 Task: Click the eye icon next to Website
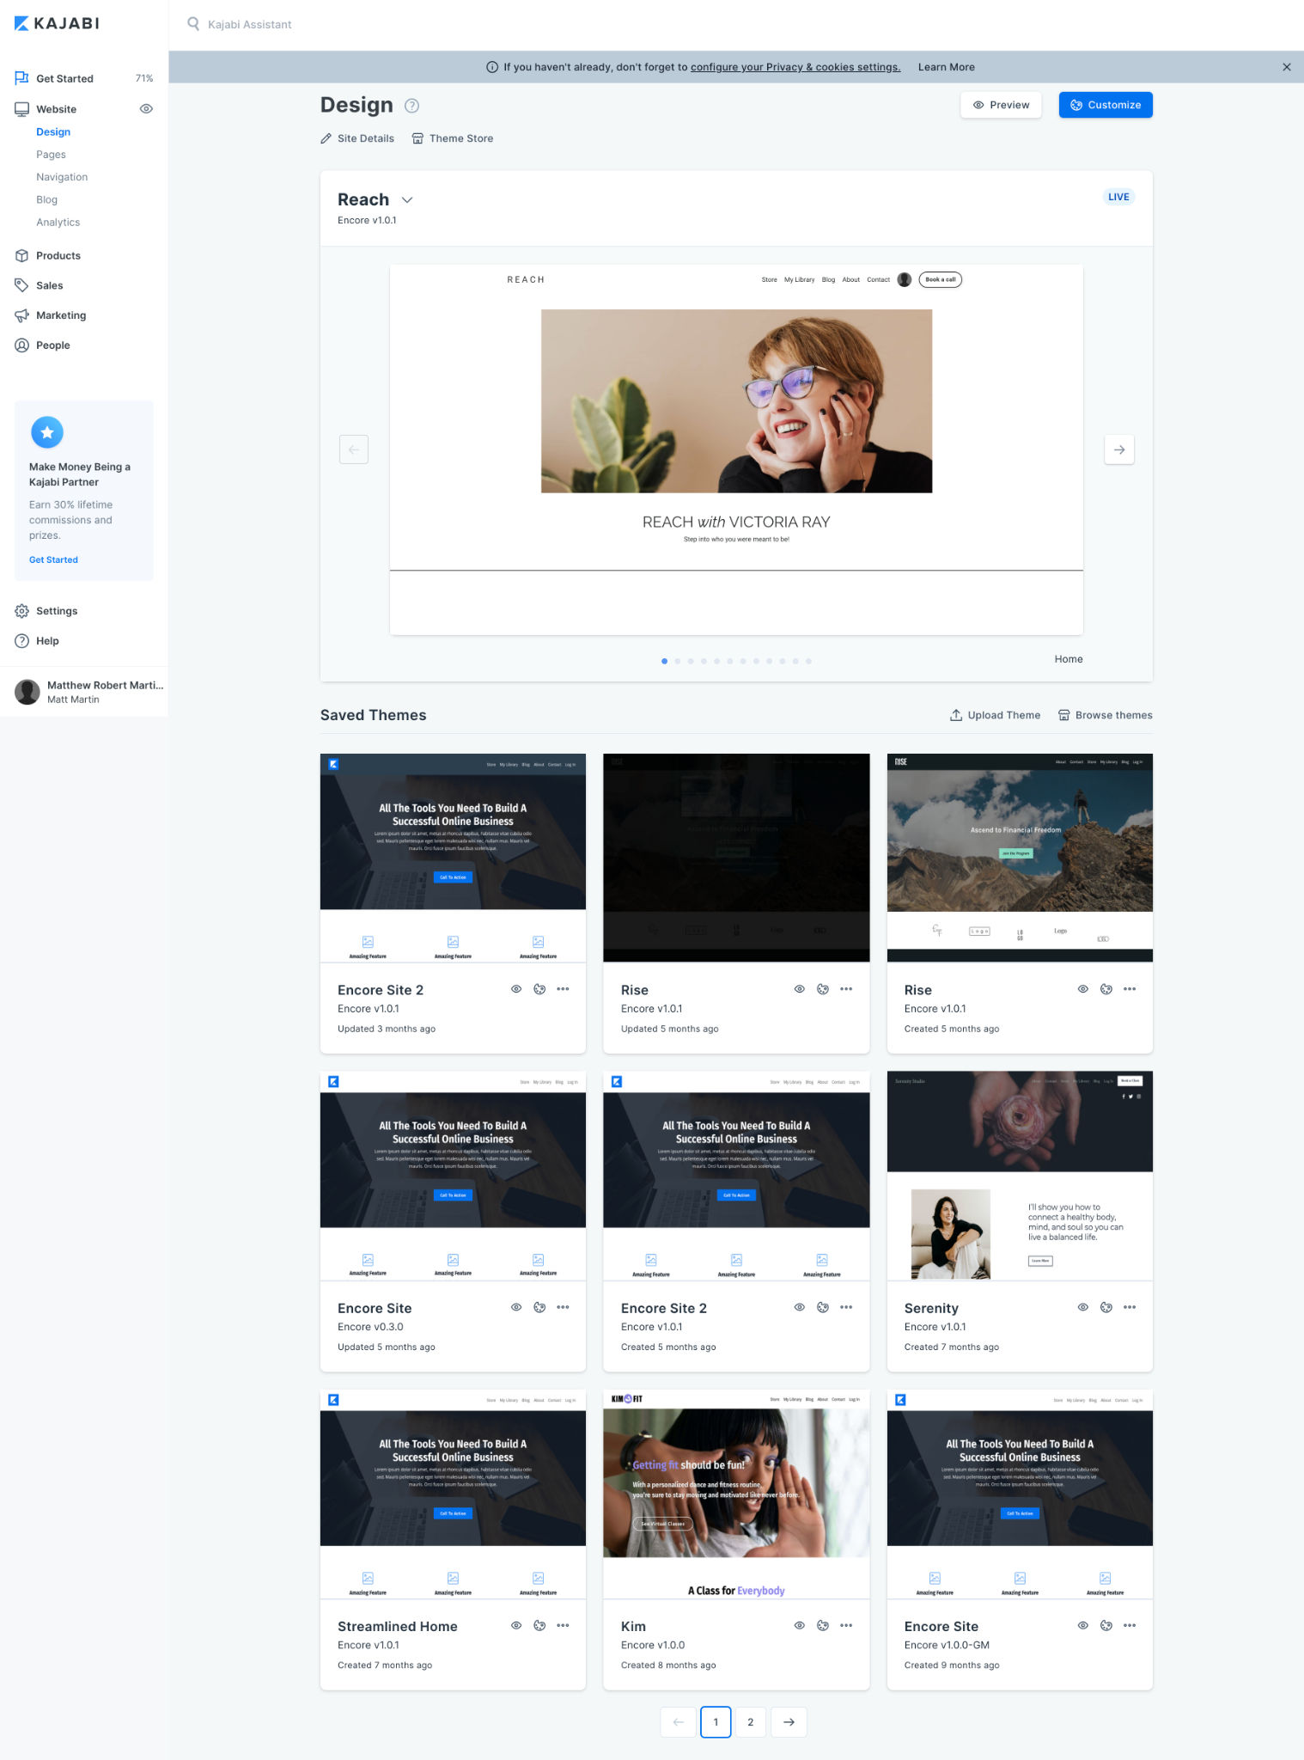tap(146, 109)
